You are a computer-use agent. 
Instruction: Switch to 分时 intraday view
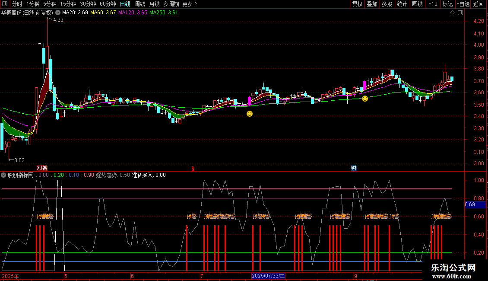click(x=17, y=4)
